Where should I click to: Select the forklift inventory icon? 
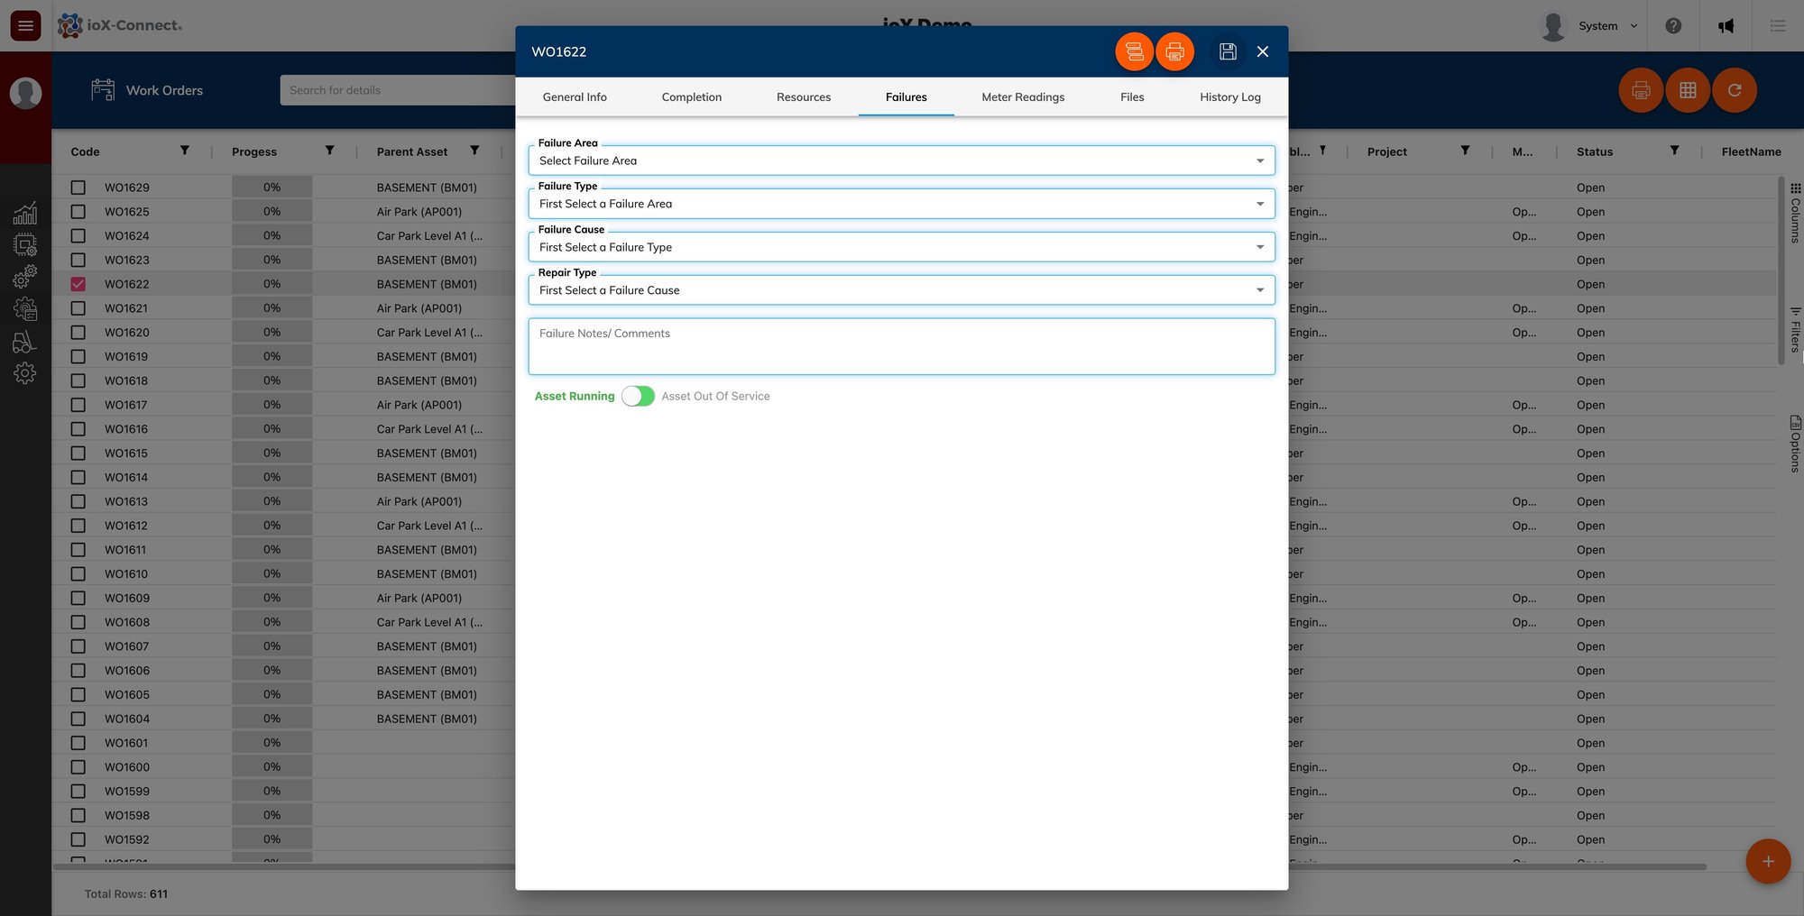pyautogui.click(x=25, y=341)
